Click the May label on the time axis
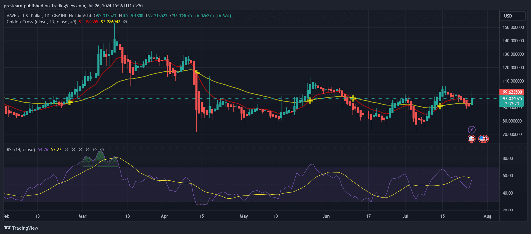Viewport: 531px width, 234px height. click(244, 216)
